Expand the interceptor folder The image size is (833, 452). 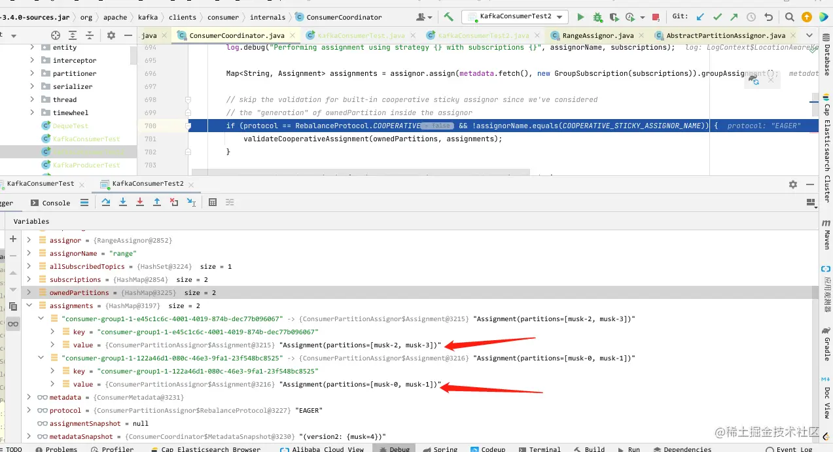(32, 60)
